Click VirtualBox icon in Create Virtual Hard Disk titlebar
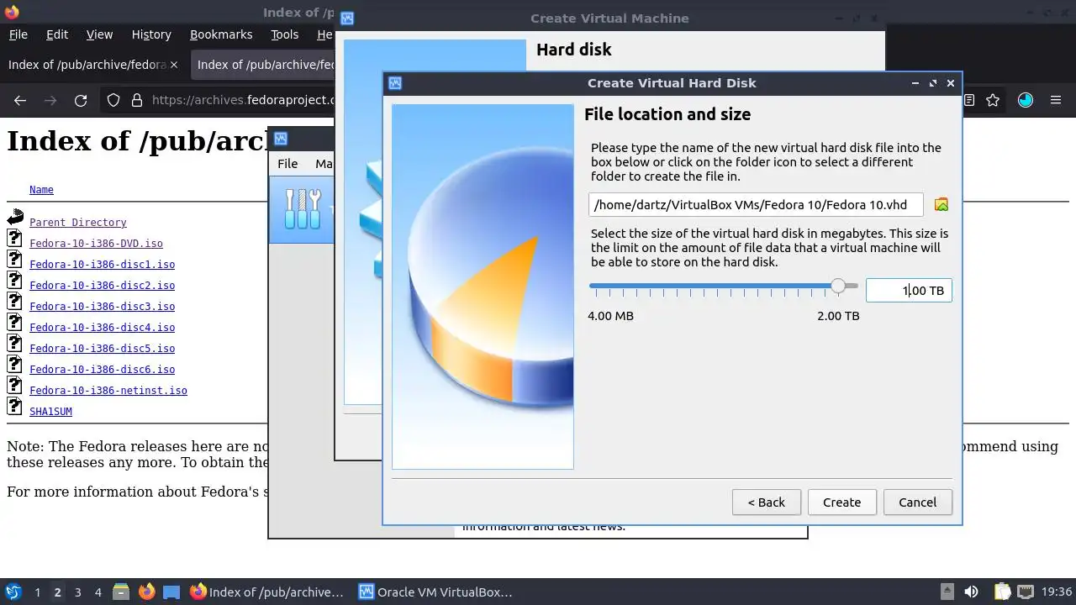 click(x=395, y=83)
